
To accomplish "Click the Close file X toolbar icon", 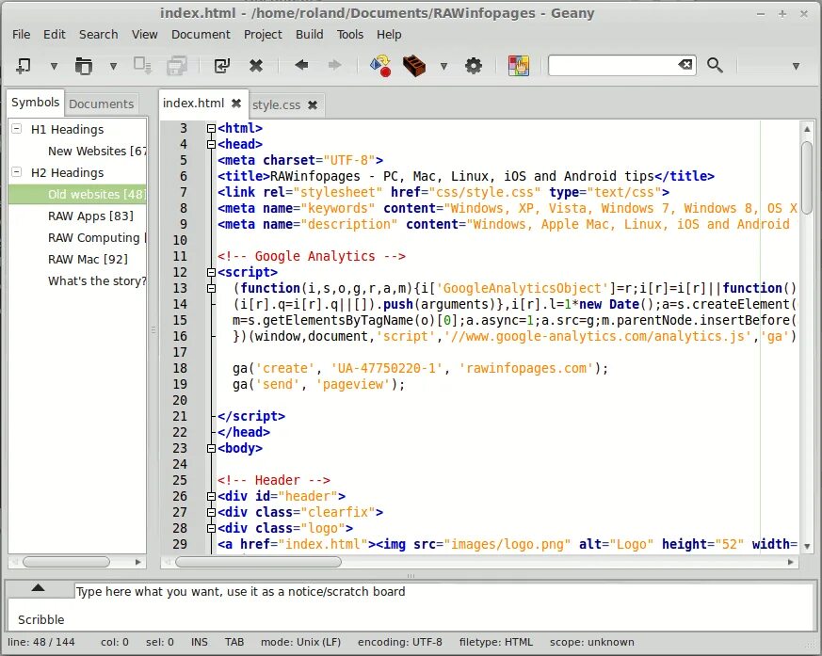I will pos(256,66).
